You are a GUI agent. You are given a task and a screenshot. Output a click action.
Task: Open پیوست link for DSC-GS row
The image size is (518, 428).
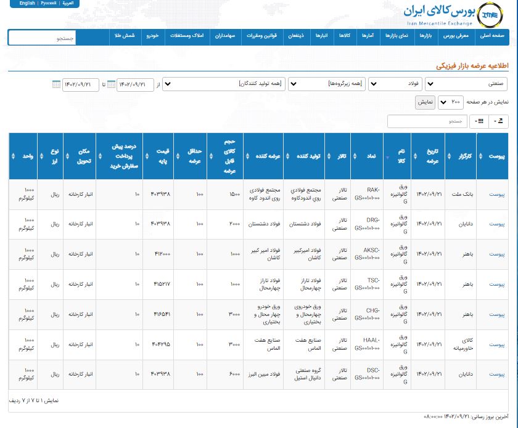[496, 374]
